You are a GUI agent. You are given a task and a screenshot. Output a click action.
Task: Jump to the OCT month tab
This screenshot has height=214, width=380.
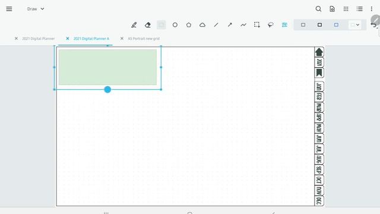coord(319,180)
